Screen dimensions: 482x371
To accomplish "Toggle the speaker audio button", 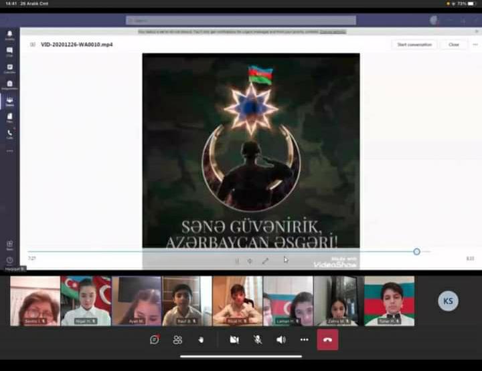I will 281,340.
